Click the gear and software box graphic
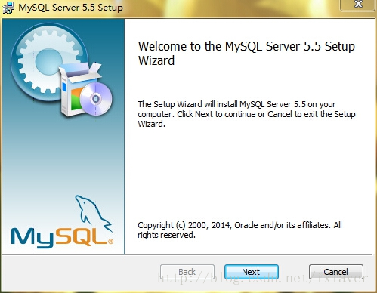377x293 pixels. [x=62, y=70]
